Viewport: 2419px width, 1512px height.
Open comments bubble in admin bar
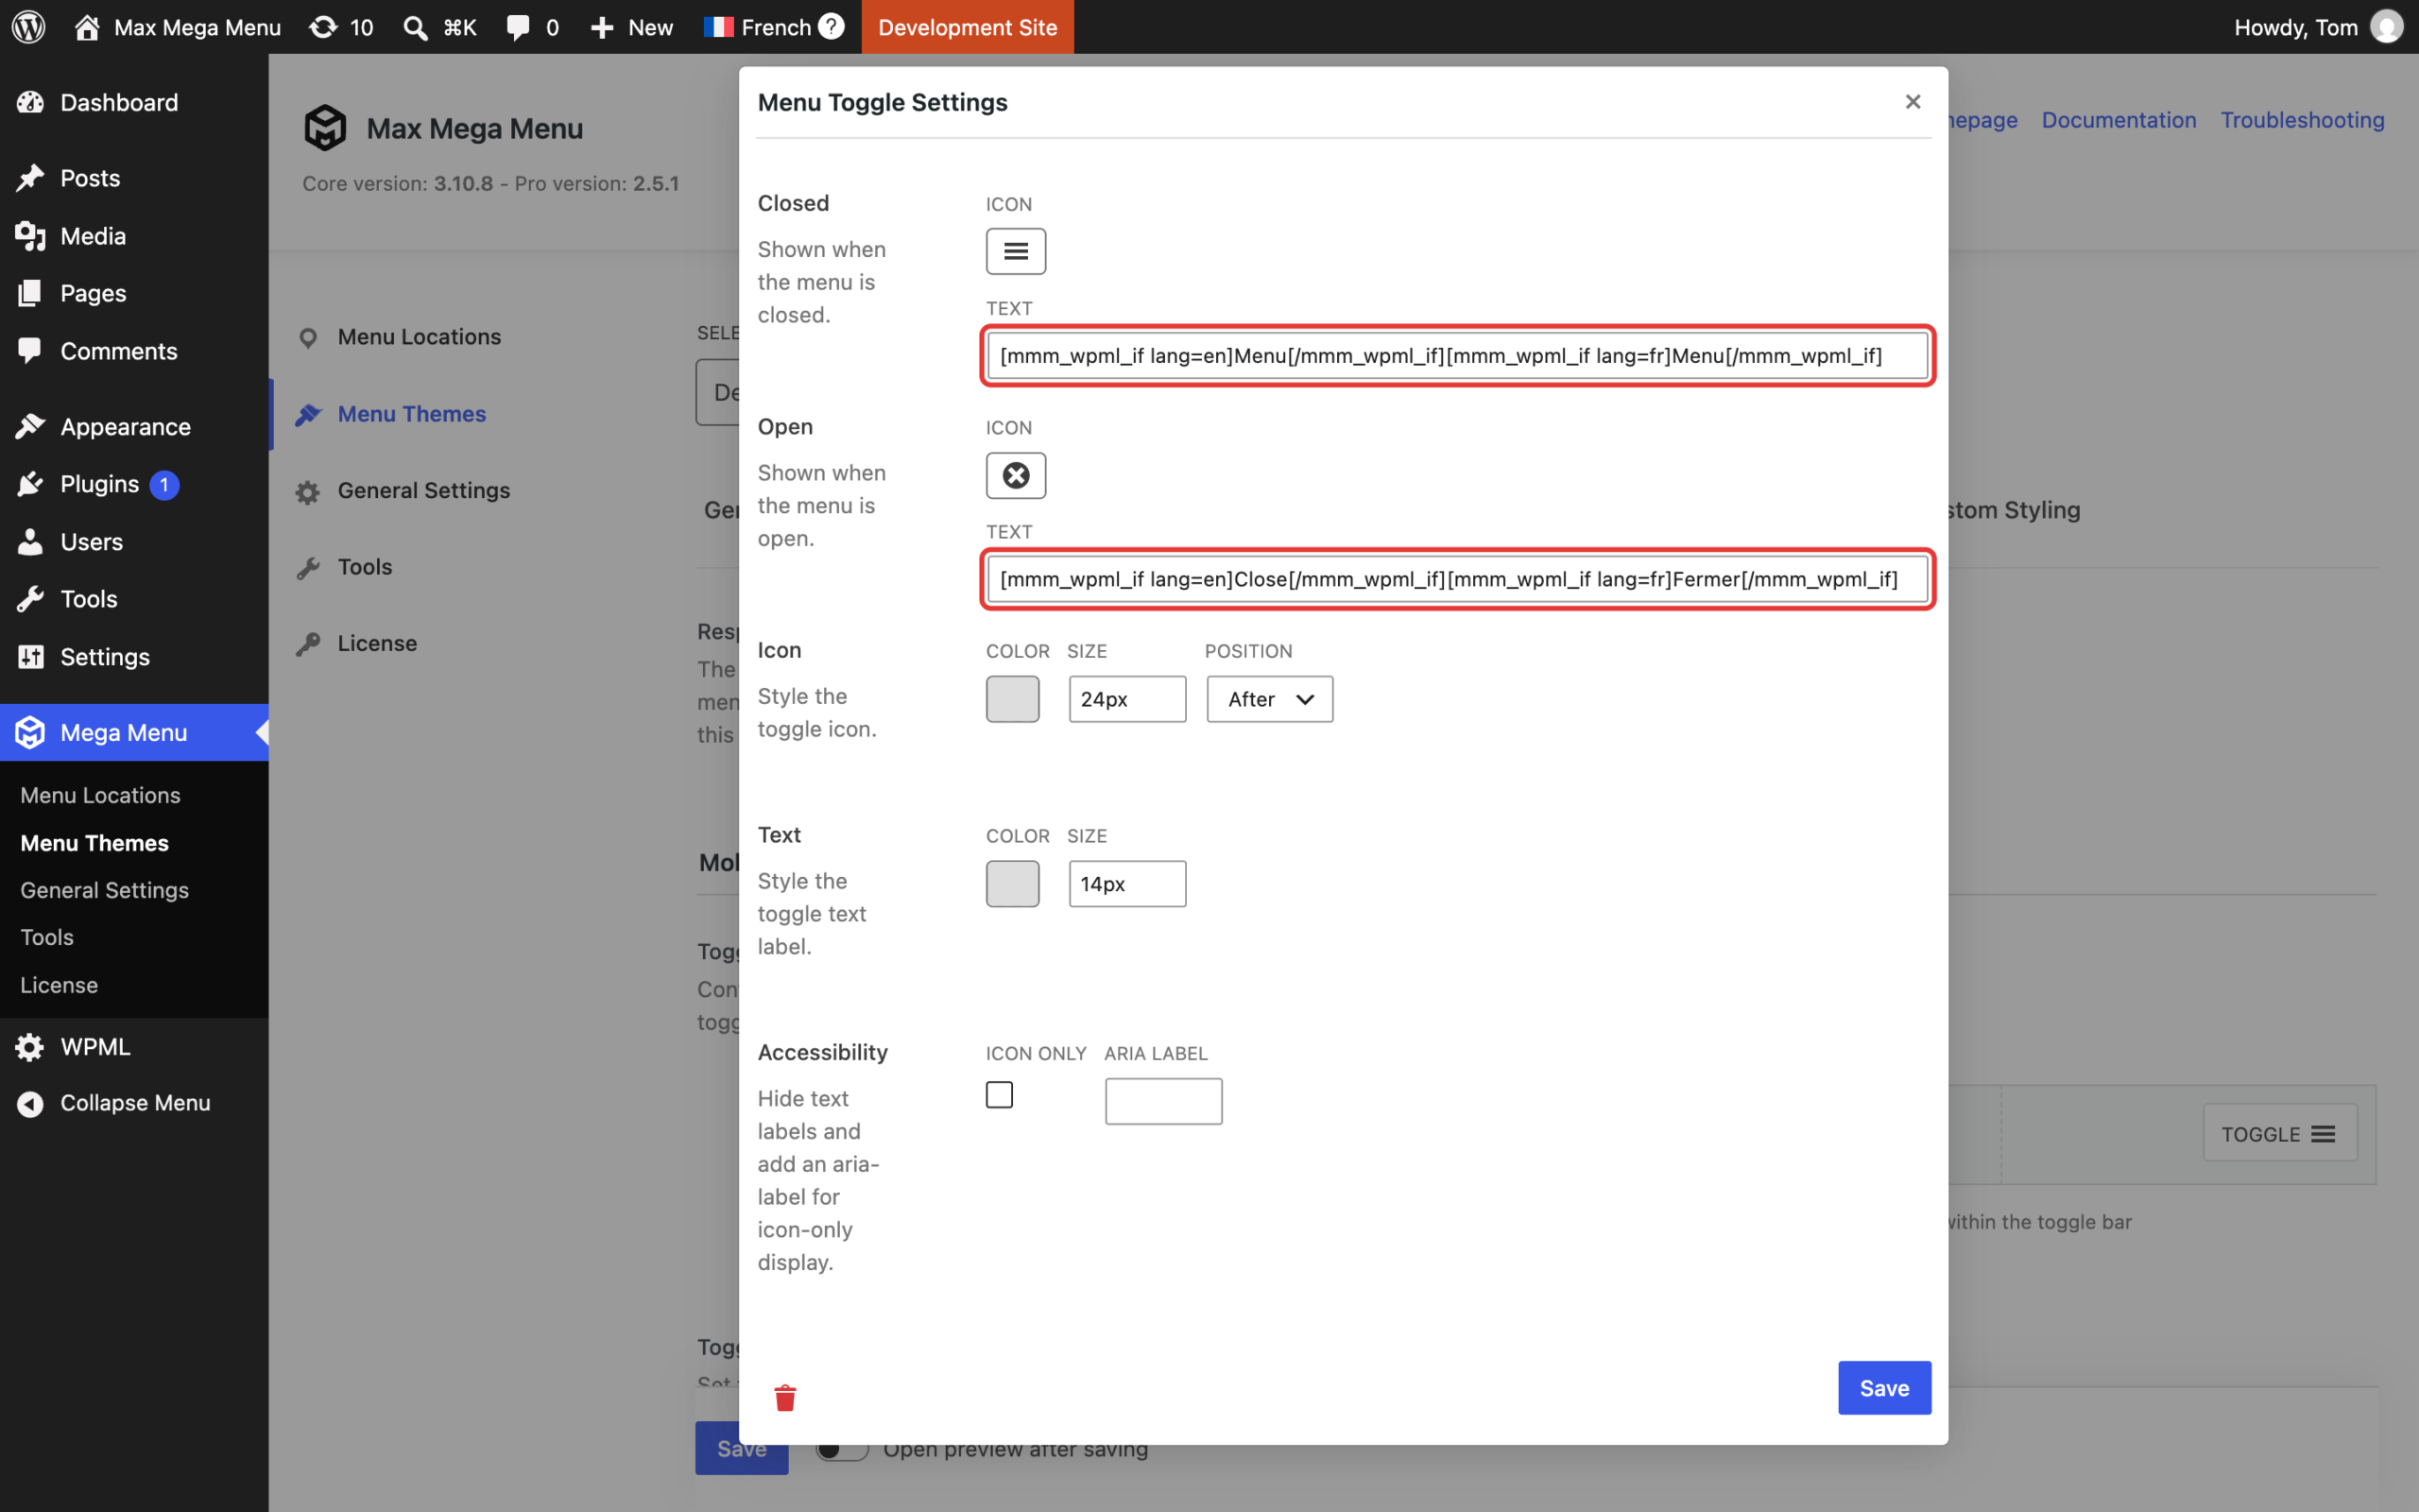tap(532, 27)
